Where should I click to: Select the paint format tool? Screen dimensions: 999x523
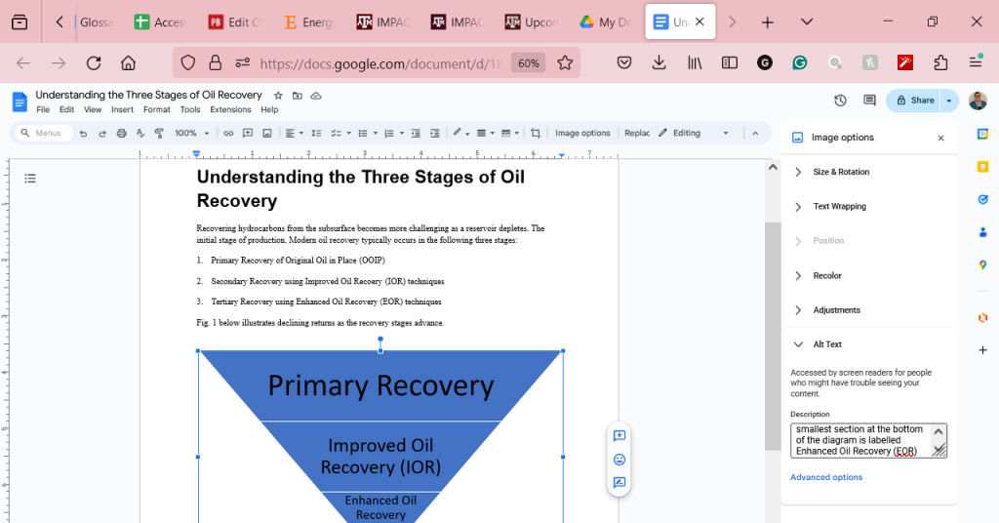point(159,133)
